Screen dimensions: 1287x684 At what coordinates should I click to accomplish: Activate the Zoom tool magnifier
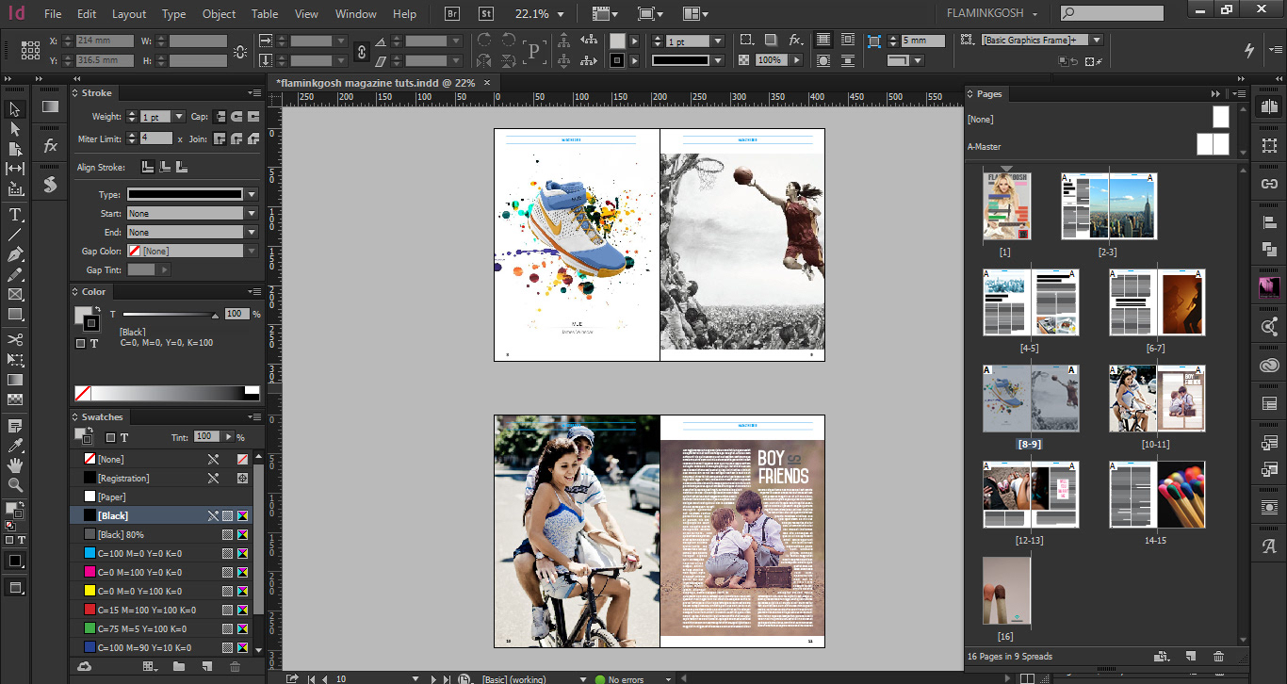15,485
